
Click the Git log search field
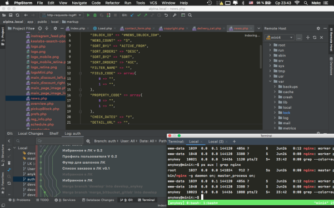pyautogui.click(x=60, y=141)
